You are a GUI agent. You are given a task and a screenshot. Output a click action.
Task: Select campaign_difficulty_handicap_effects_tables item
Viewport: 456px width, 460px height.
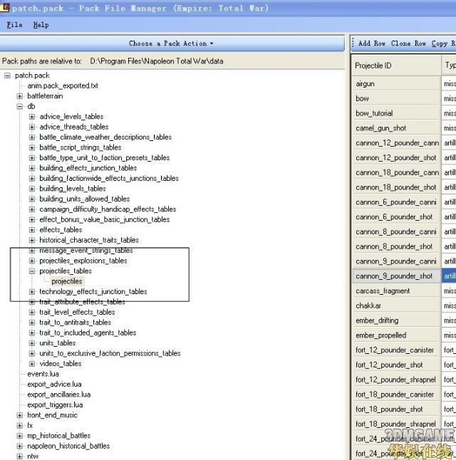point(108,209)
